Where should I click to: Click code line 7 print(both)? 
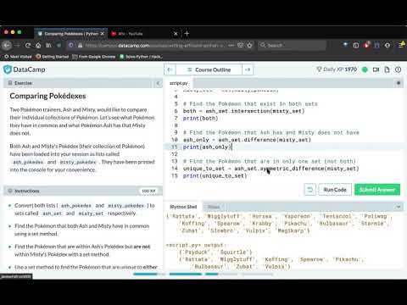[x=200, y=119]
